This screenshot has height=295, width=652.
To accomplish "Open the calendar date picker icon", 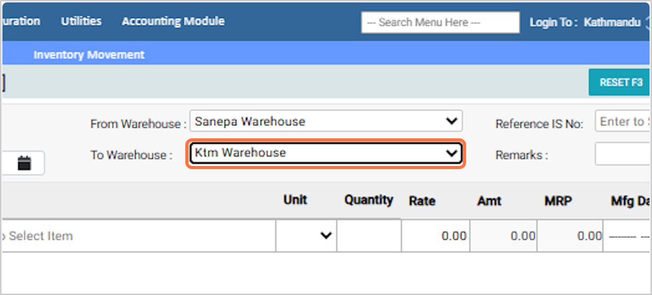I will coord(25,163).
